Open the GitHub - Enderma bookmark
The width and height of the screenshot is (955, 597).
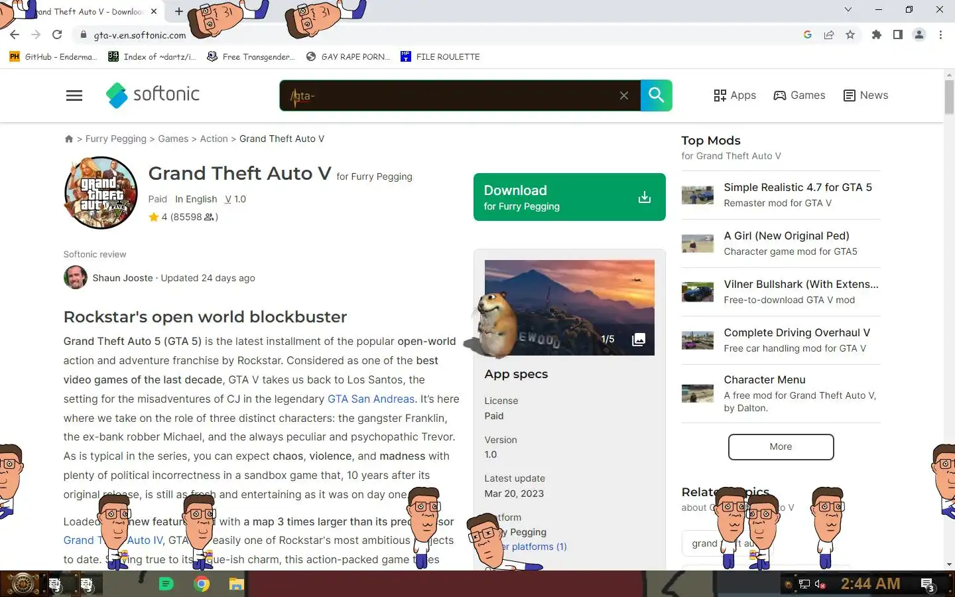53,57
